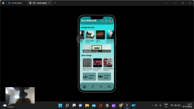Click the 'new songs' heading

pos(86,55)
